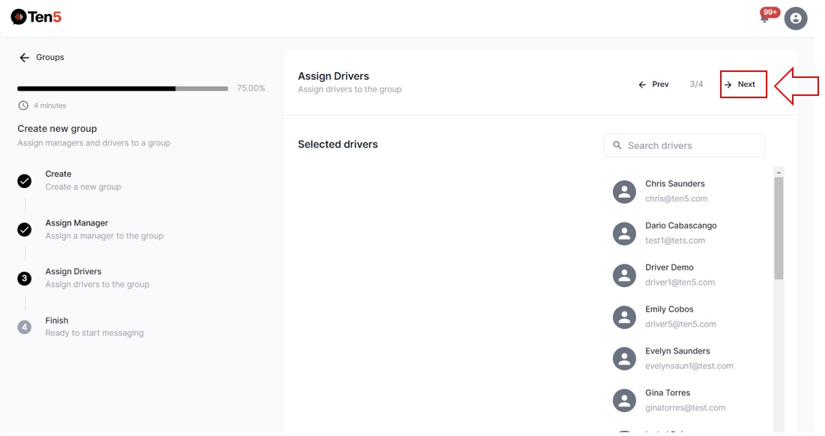825x436 pixels.
Task: Open the Assign Manager step label
Action: (76, 223)
